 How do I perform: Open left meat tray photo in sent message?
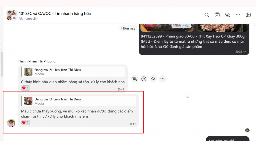coord(167,28)
